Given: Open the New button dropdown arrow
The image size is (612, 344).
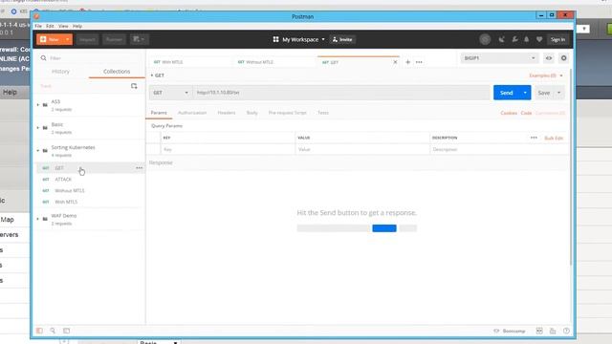Looking at the screenshot, I should coord(68,39).
